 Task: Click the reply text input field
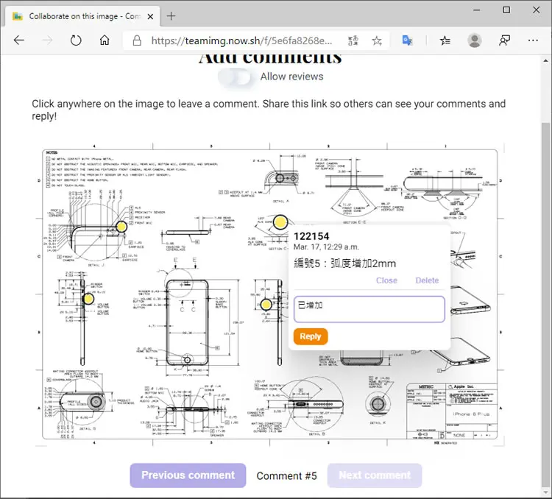click(x=369, y=309)
